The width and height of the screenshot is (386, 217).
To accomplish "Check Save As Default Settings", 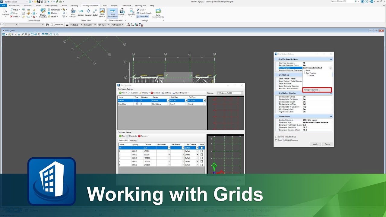I will [x=276, y=137].
